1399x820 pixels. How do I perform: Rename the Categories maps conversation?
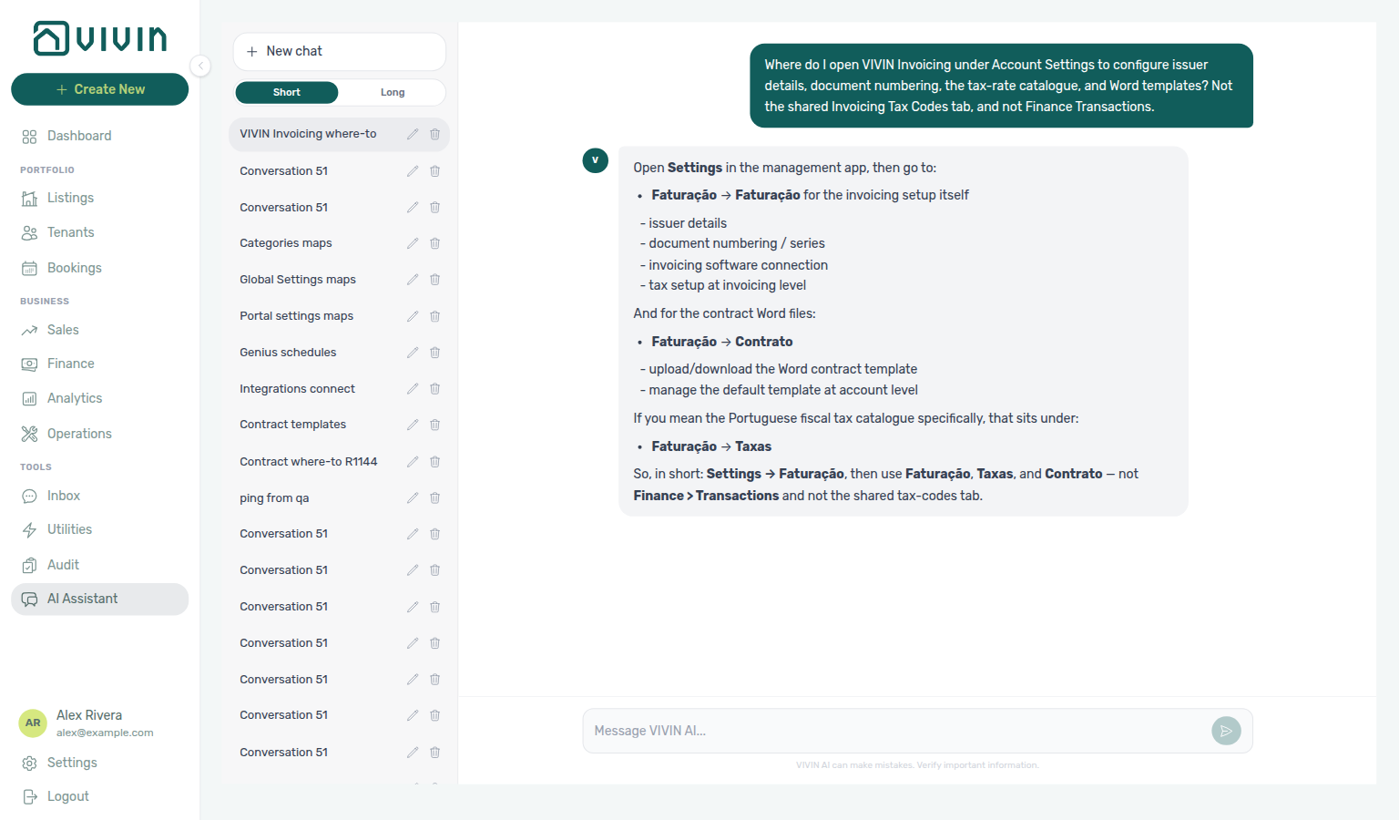click(413, 243)
